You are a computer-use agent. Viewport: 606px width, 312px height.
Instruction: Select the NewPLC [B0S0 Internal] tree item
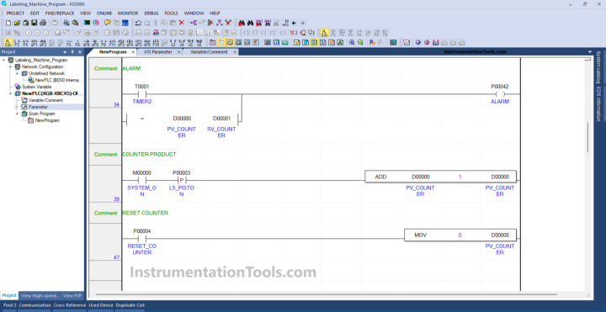pyautogui.click(x=59, y=81)
